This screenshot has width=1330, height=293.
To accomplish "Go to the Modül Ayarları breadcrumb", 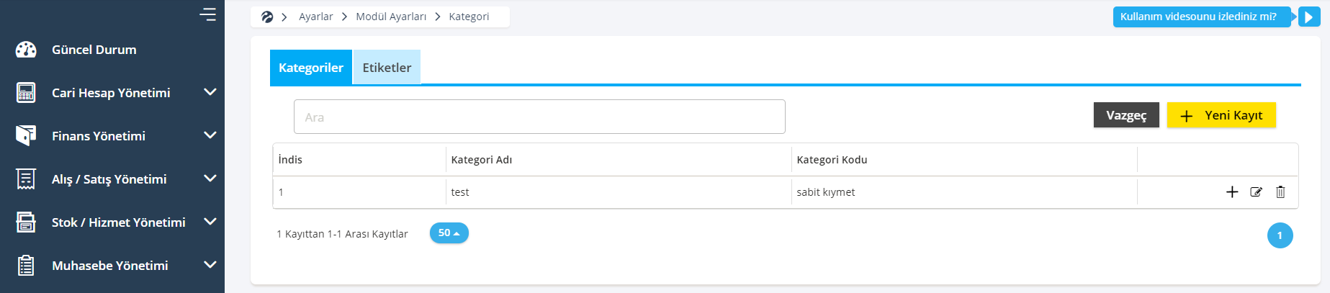I will point(391,17).
